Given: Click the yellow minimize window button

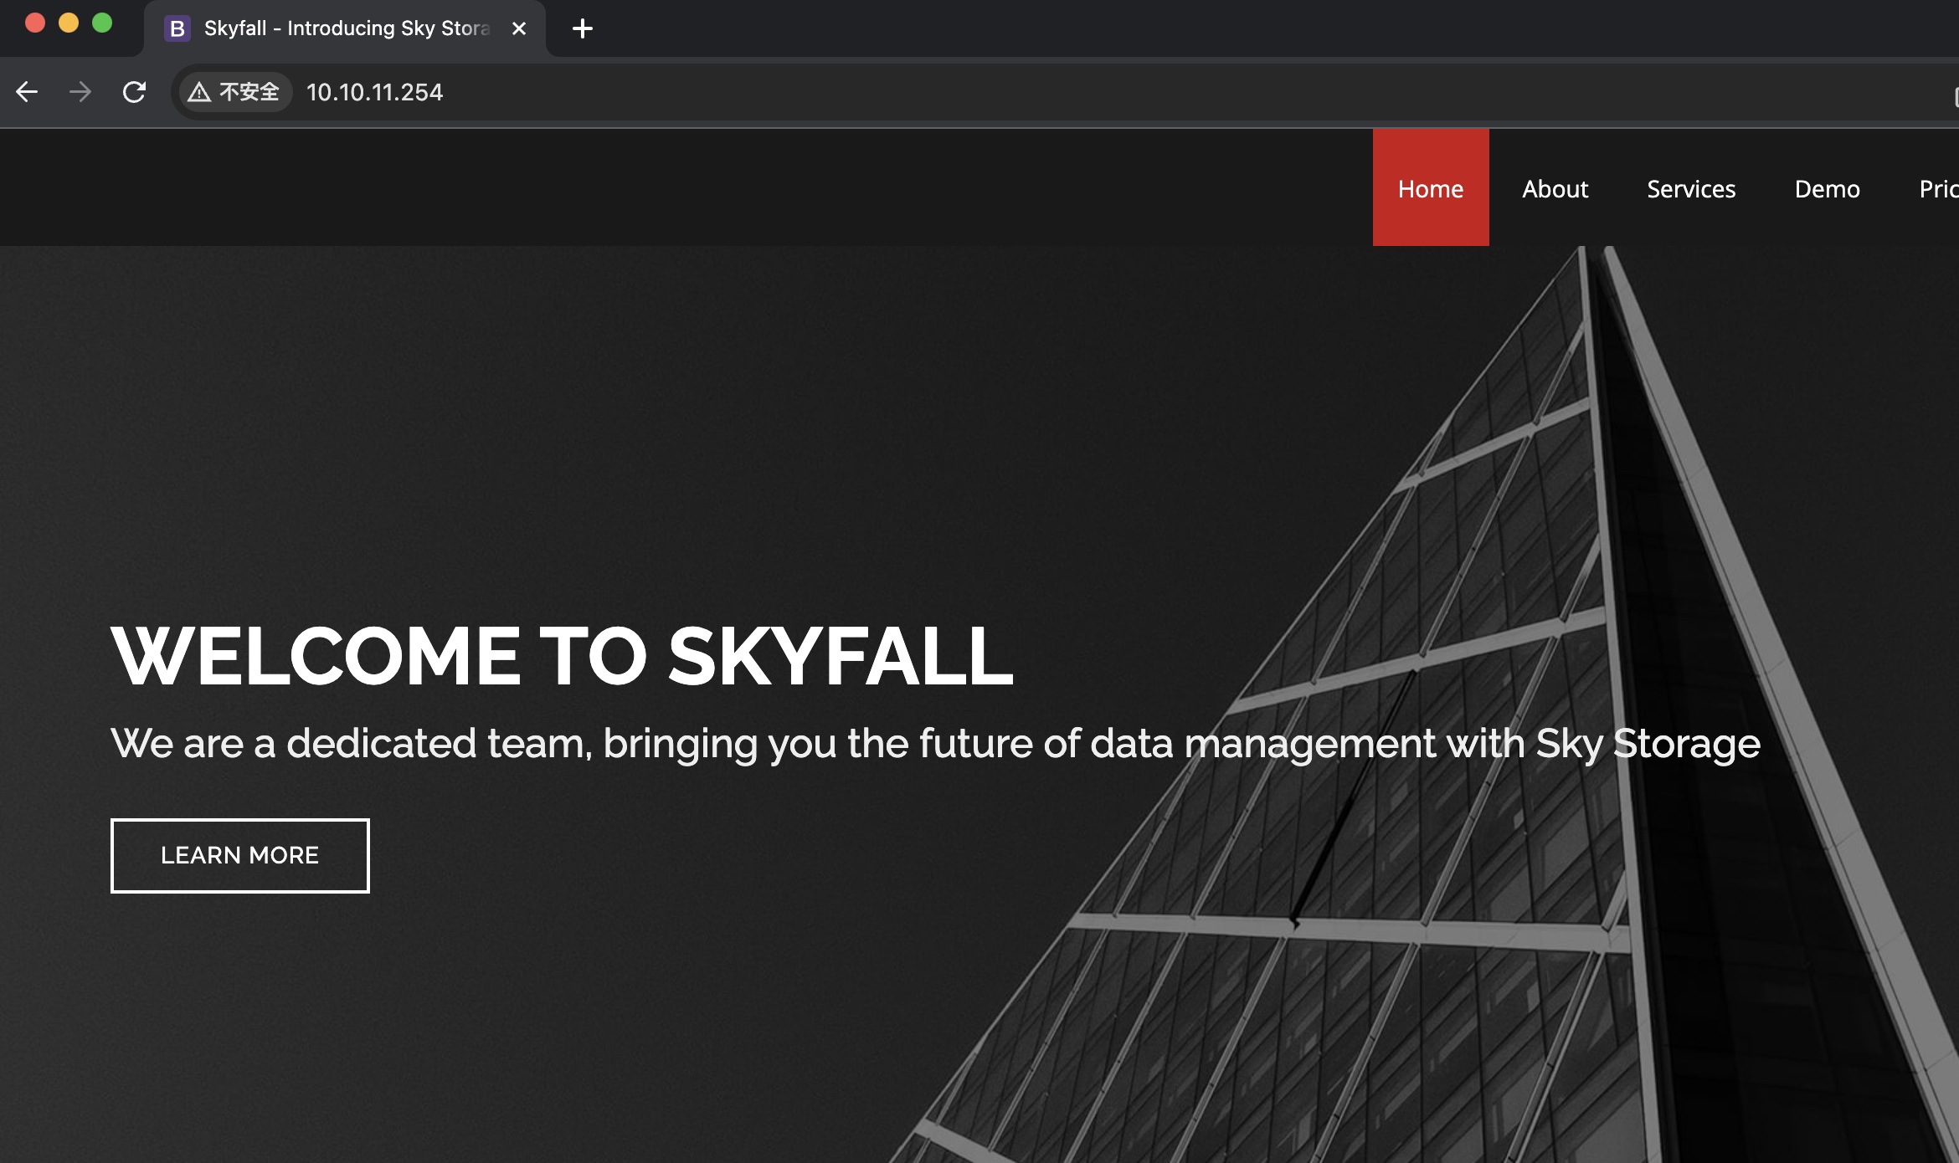Looking at the screenshot, I should pyautogui.click(x=69, y=23).
